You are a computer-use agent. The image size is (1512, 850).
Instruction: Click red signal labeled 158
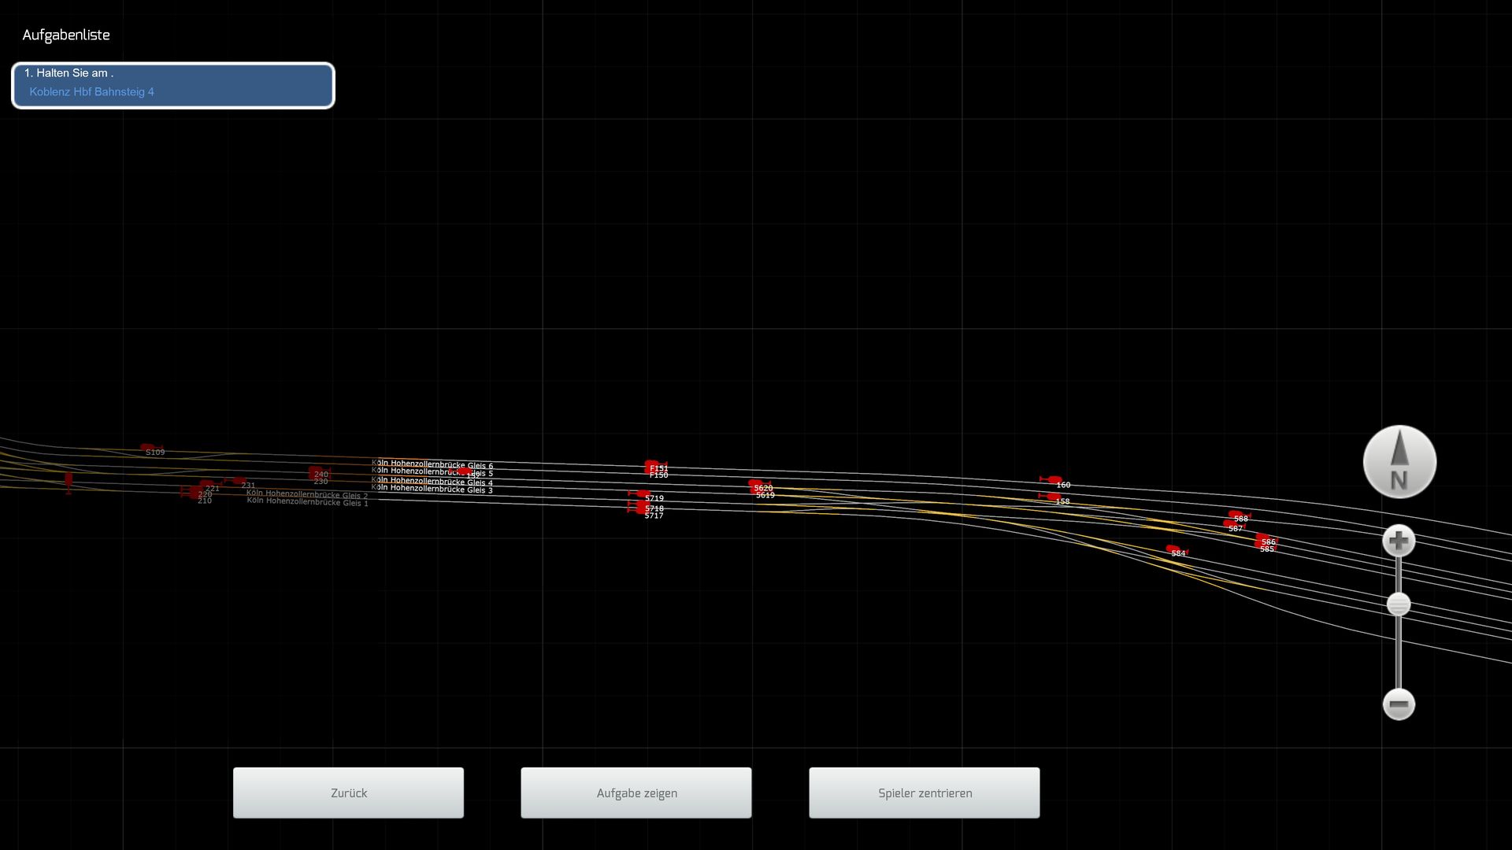tap(1051, 497)
